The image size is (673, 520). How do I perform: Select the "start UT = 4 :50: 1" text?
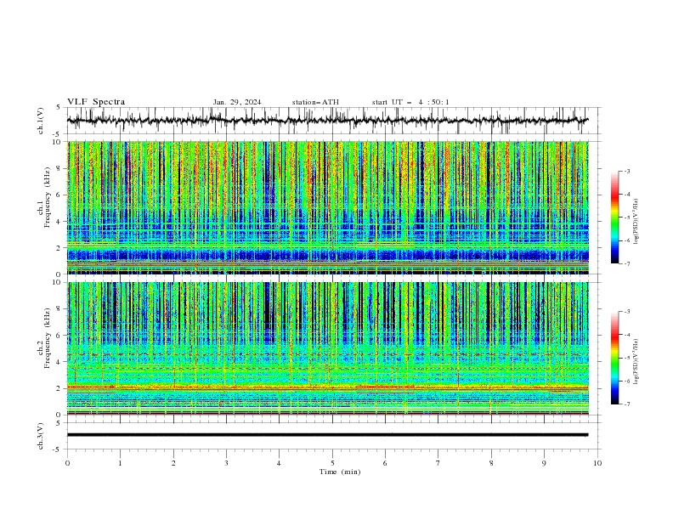pyautogui.click(x=410, y=102)
